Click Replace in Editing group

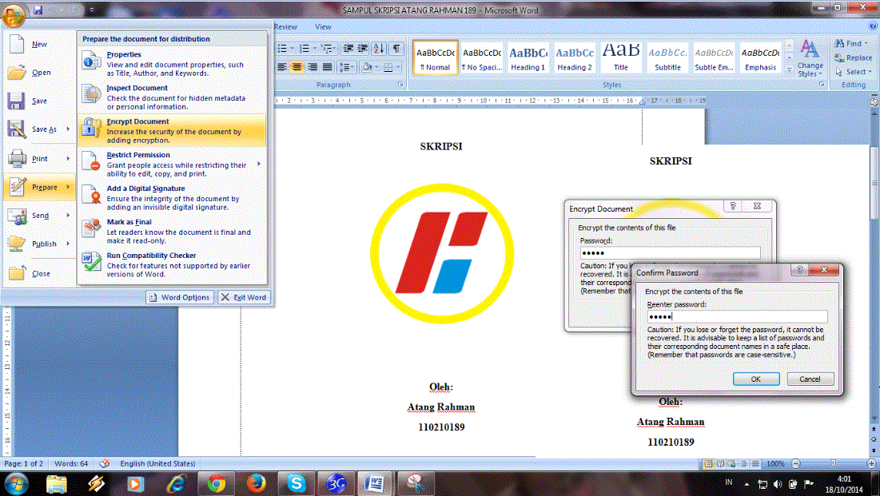click(853, 58)
